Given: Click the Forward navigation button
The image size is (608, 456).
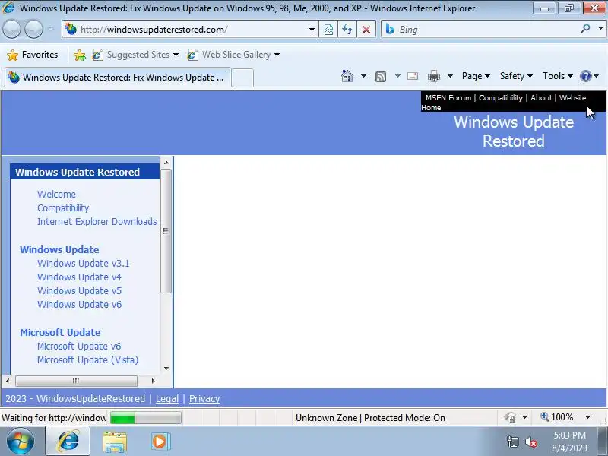Looking at the screenshot, I should coord(33,29).
